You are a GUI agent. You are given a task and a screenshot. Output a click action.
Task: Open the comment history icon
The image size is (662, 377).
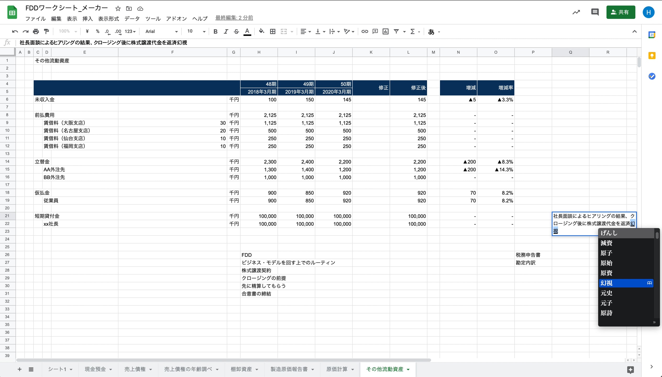(595, 12)
